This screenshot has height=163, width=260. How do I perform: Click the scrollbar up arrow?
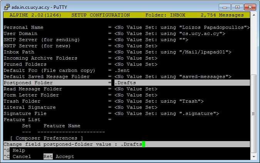(x=253, y=15)
